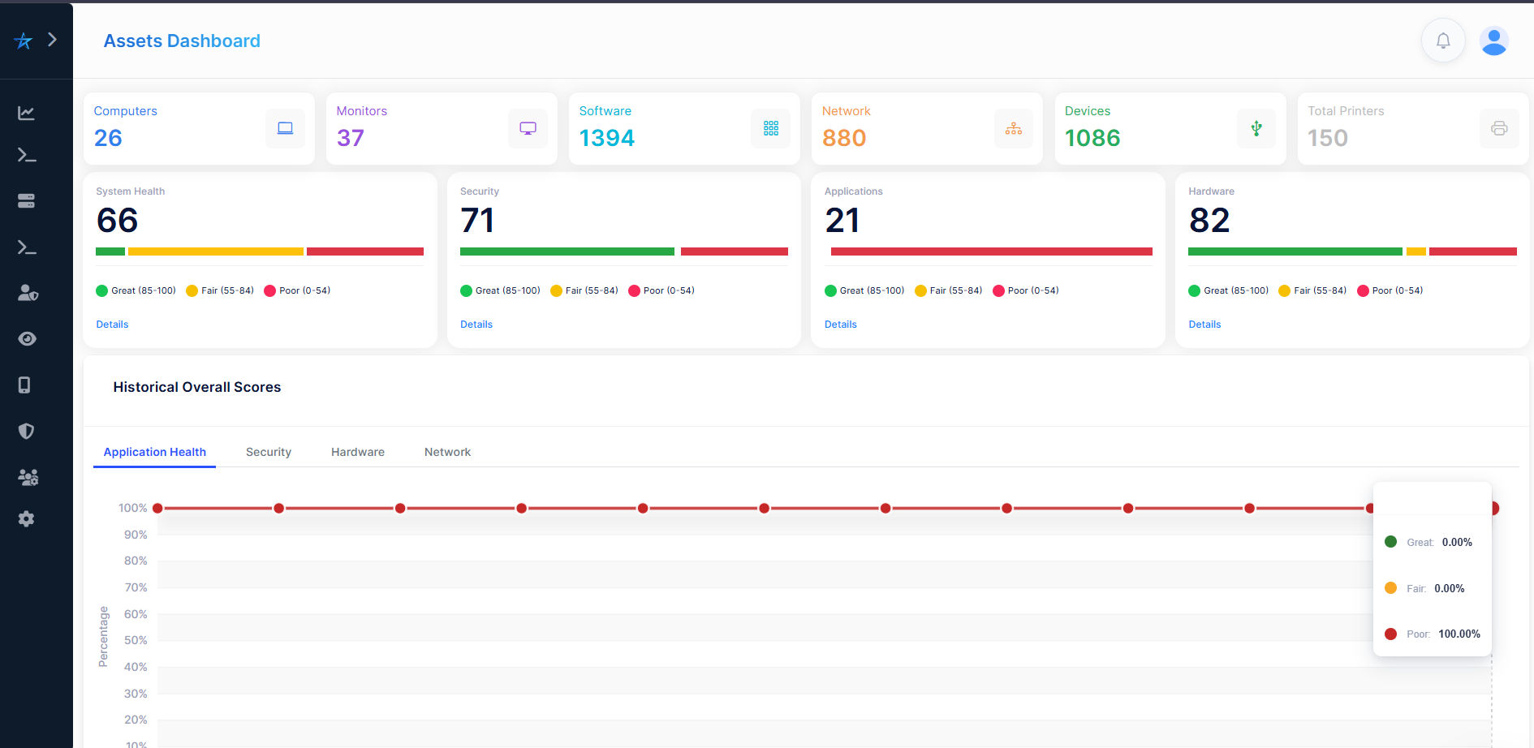Image resolution: width=1534 pixels, height=748 pixels.
Task: Open the mobile device sidebar icon
Action: coord(25,385)
